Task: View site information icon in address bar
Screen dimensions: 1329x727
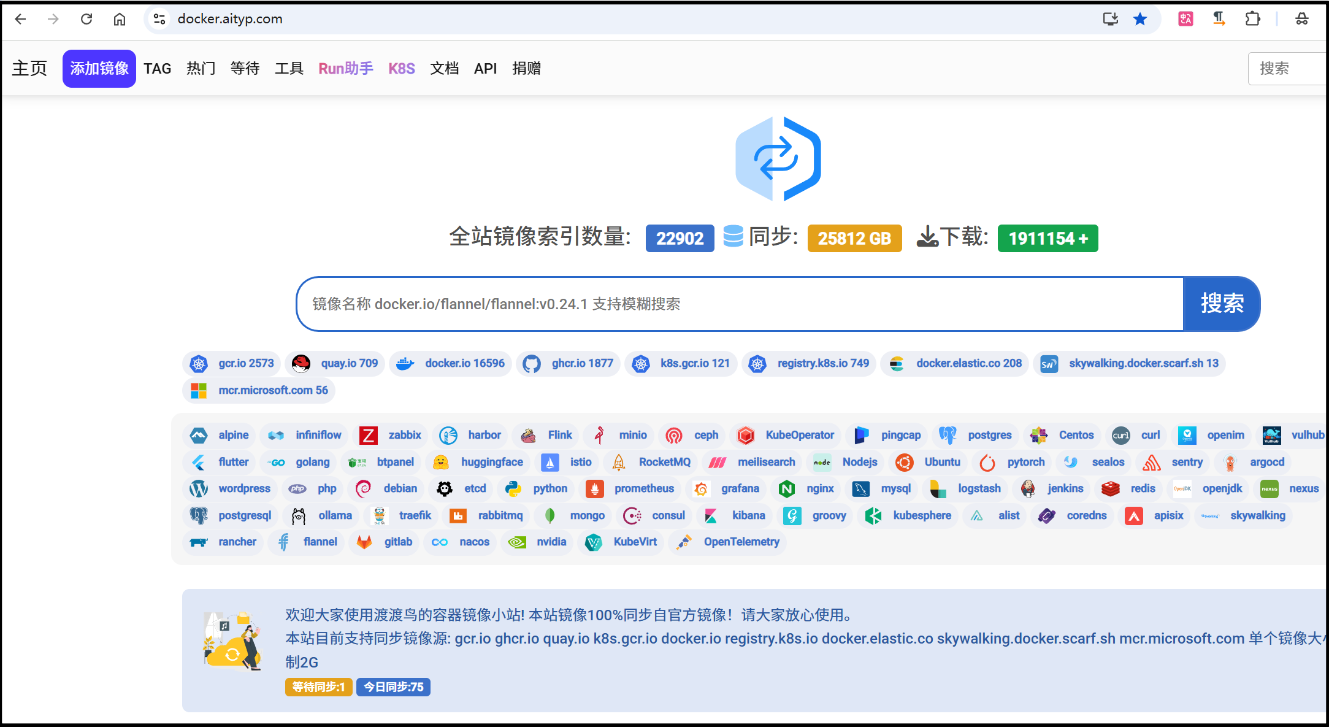Action: 159,19
